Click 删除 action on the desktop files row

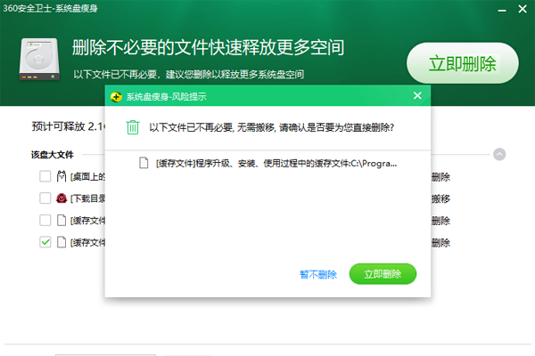[x=440, y=177]
